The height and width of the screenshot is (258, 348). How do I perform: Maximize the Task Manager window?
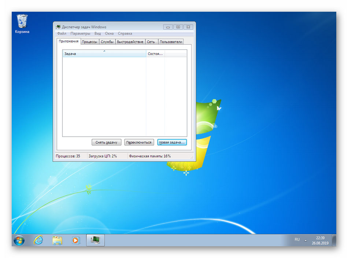point(178,27)
